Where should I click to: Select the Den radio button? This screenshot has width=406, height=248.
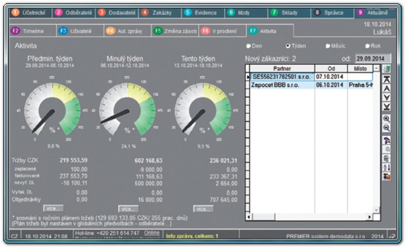pos(249,46)
